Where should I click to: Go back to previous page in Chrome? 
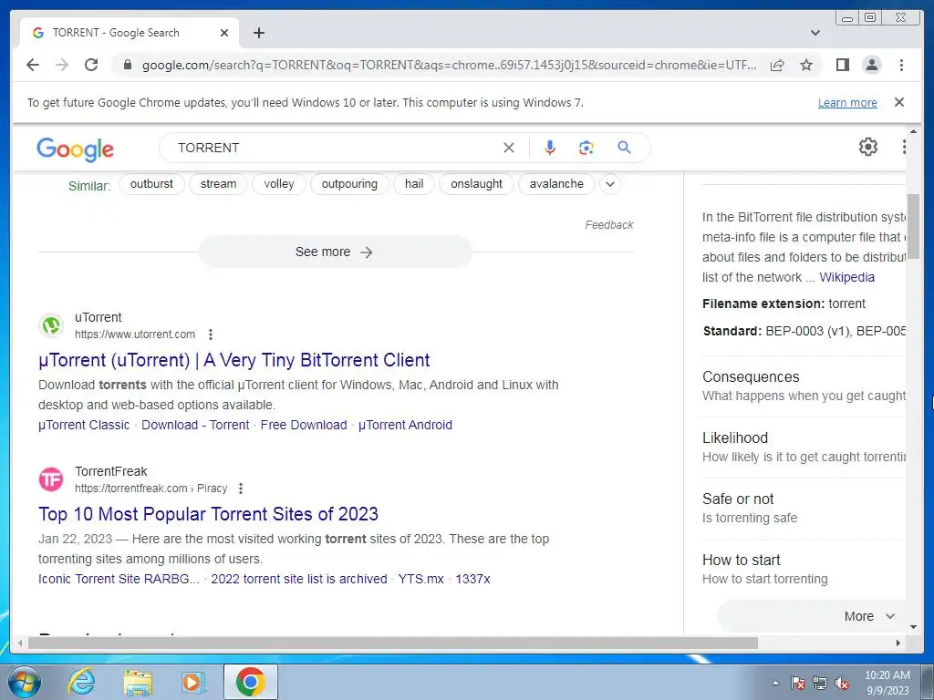point(33,65)
